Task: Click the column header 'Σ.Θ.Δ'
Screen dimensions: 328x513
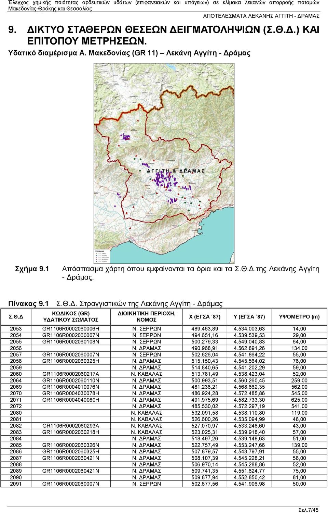Action: click(x=16, y=317)
